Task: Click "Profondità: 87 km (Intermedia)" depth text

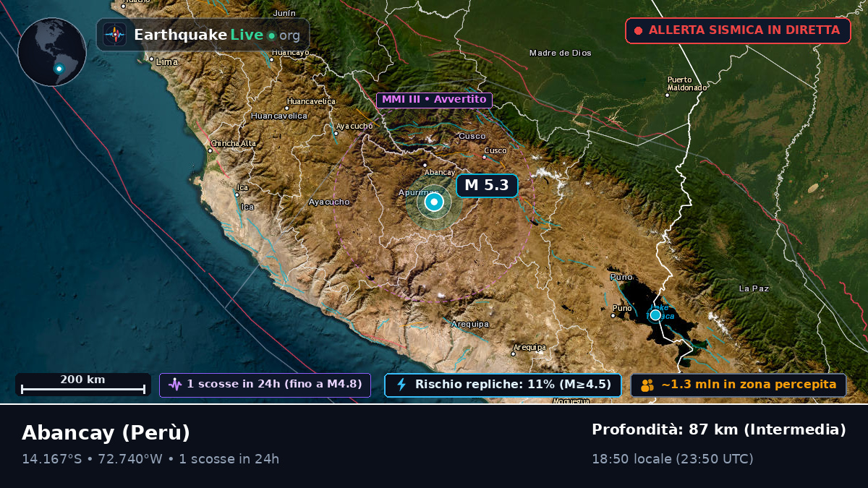Action: coord(719,429)
